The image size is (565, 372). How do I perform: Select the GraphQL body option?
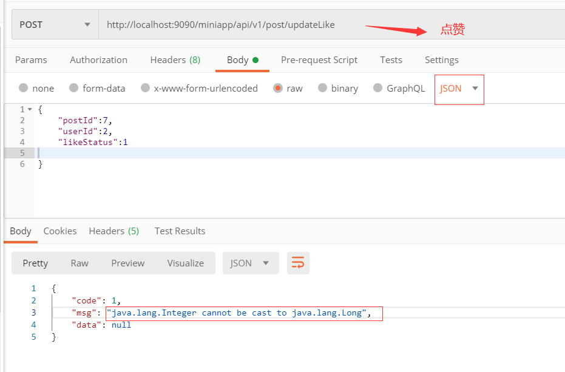click(377, 88)
